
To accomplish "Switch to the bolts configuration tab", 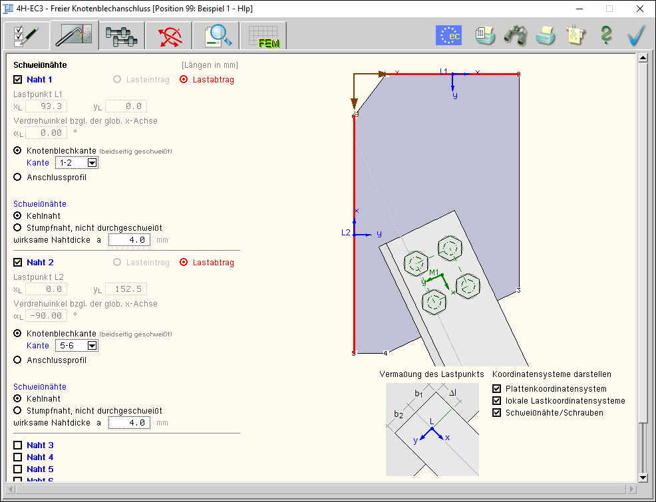I will click(x=122, y=35).
